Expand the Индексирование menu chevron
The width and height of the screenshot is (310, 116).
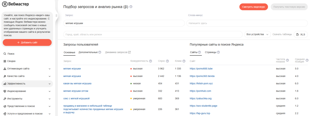point(49,91)
